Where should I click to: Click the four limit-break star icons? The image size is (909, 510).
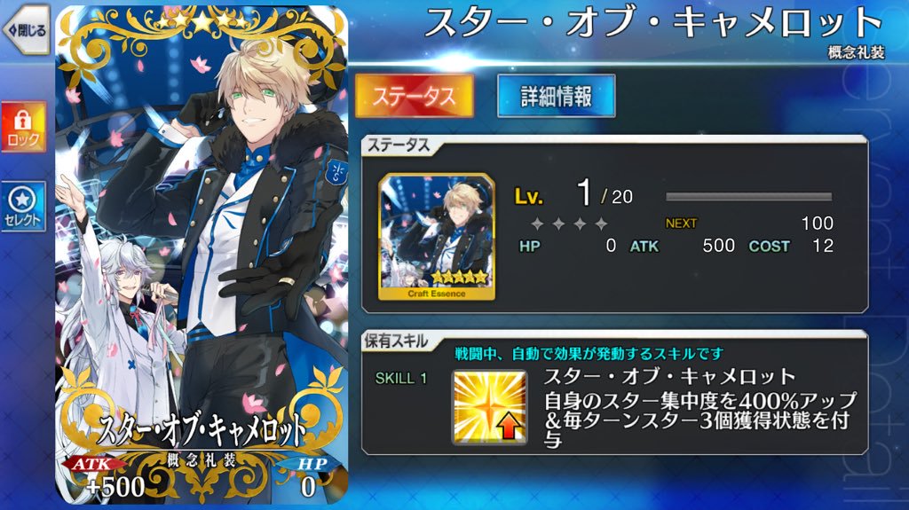[x=569, y=224]
